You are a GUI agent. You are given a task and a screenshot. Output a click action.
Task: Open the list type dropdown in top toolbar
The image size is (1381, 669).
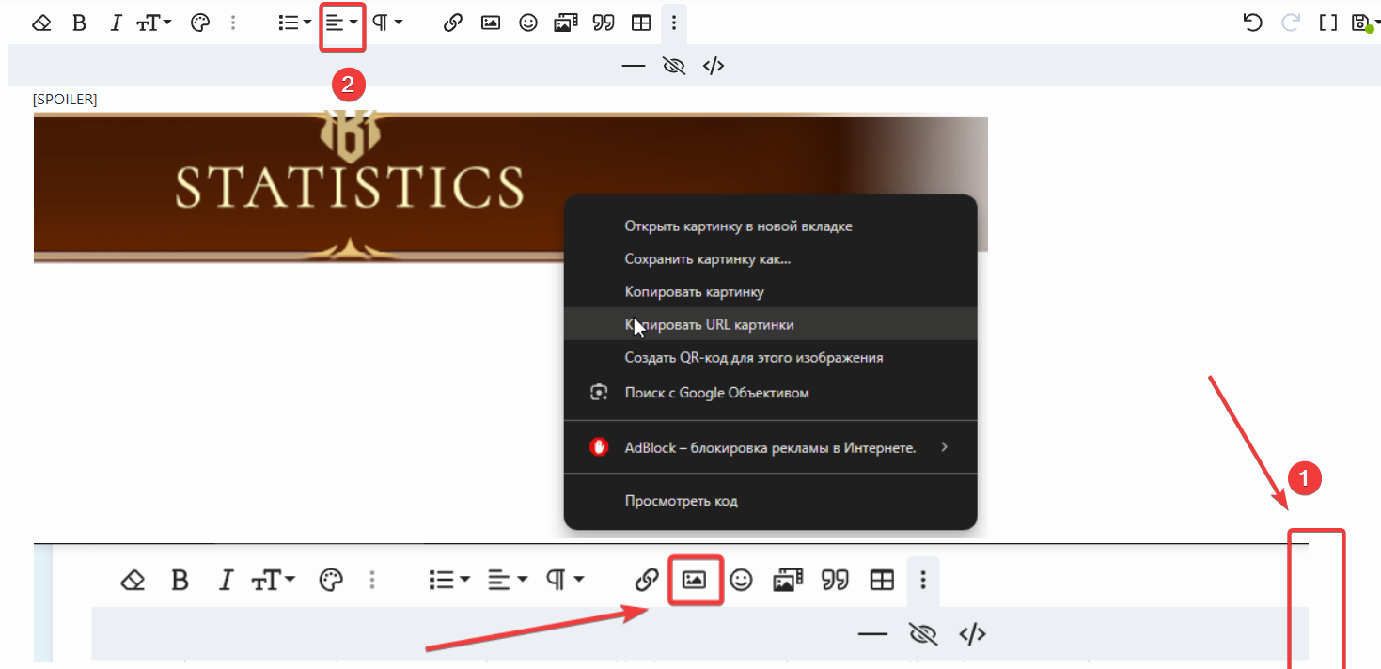point(295,23)
